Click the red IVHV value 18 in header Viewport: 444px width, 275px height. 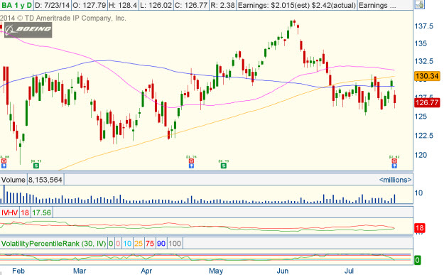pos(25,212)
